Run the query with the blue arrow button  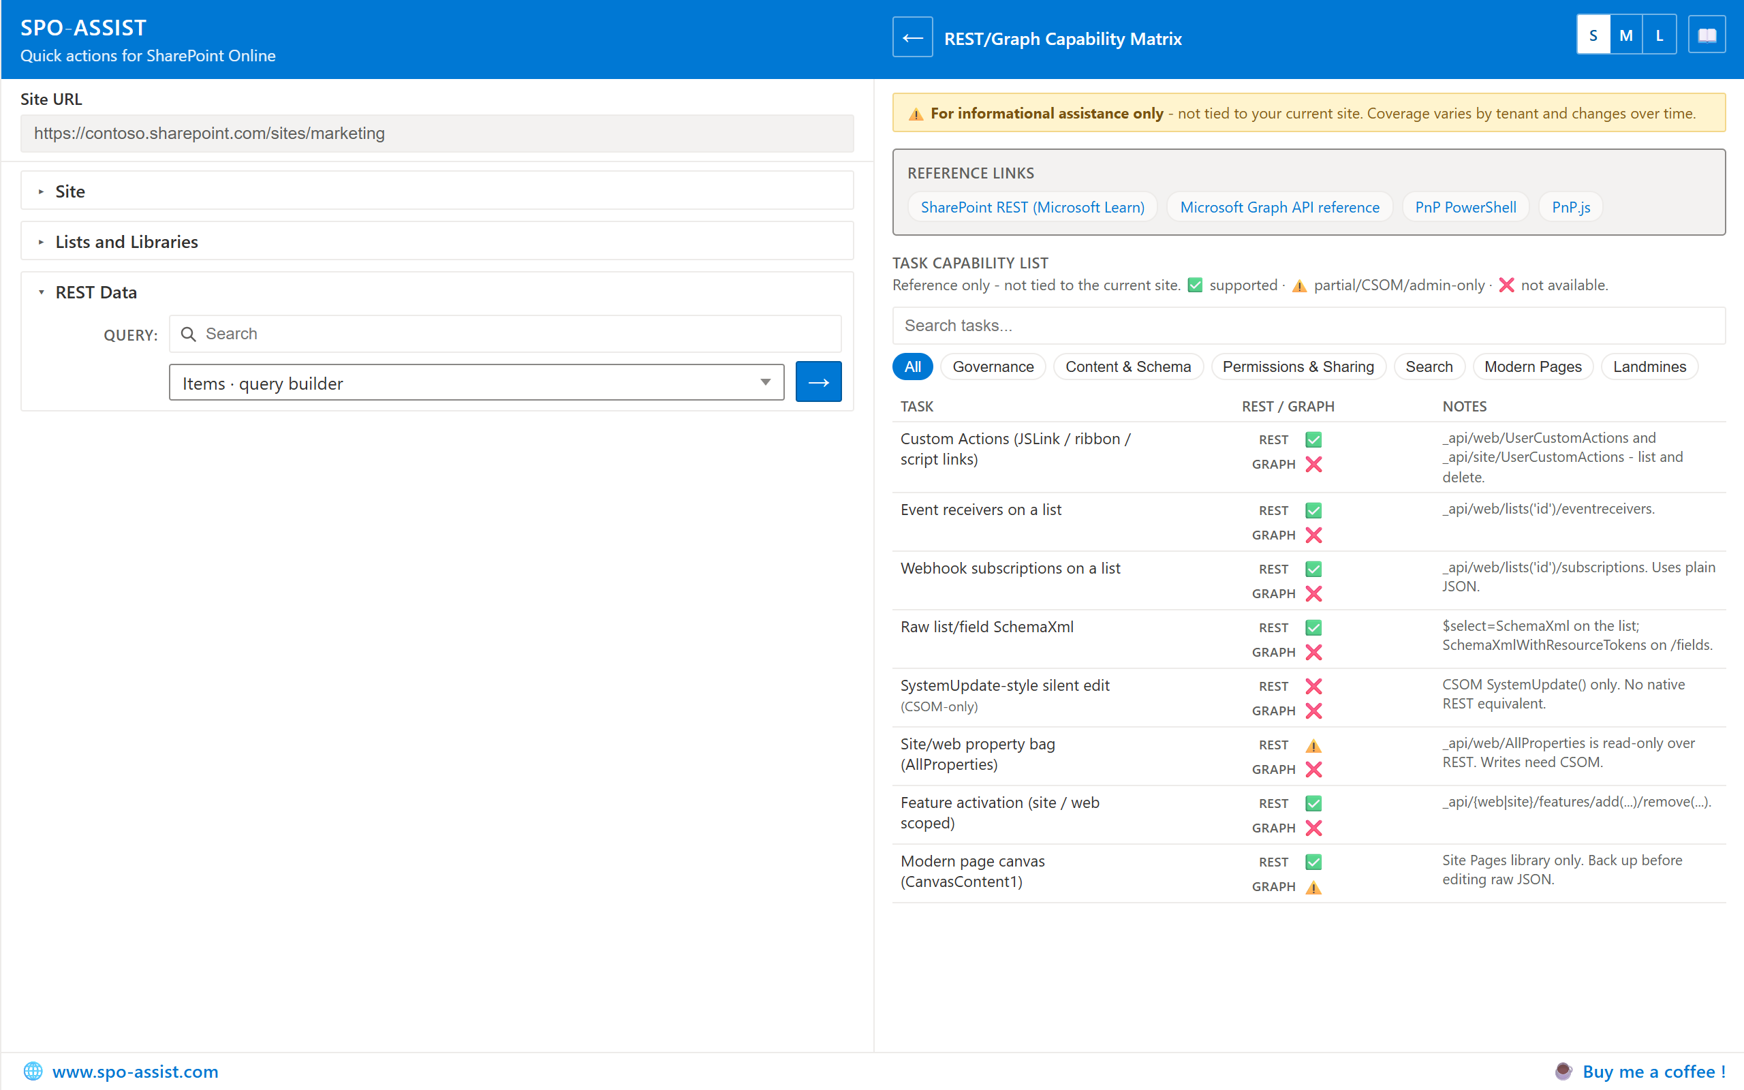click(818, 381)
